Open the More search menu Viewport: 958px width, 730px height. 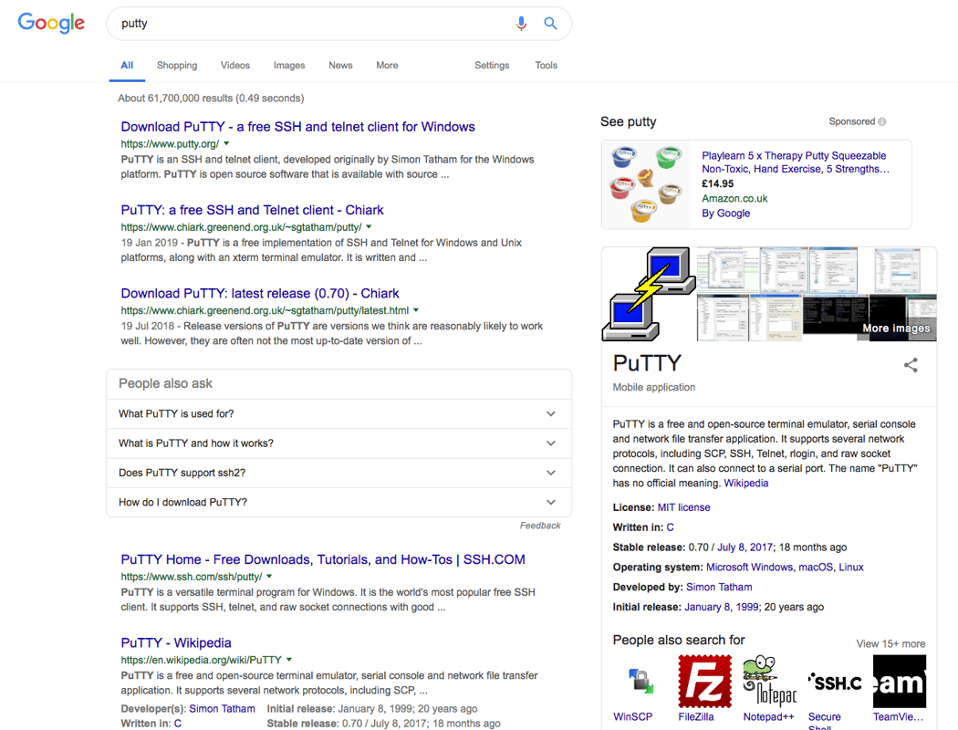tap(387, 66)
